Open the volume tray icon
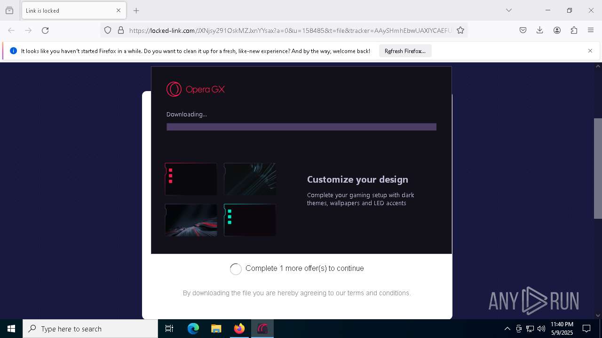Image resolution: width=602 pixels, height=338 pixels. (x=541, y=329)
